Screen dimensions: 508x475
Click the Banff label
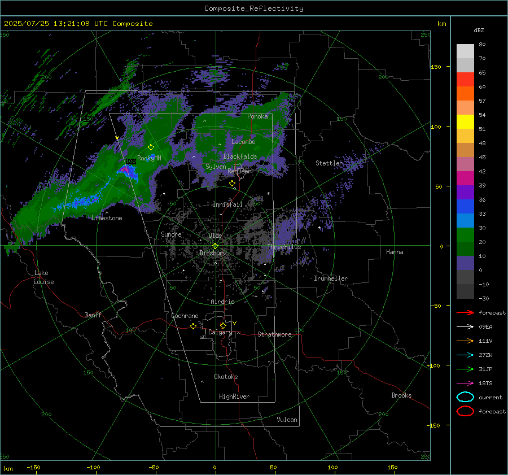[x=93, y=315]
